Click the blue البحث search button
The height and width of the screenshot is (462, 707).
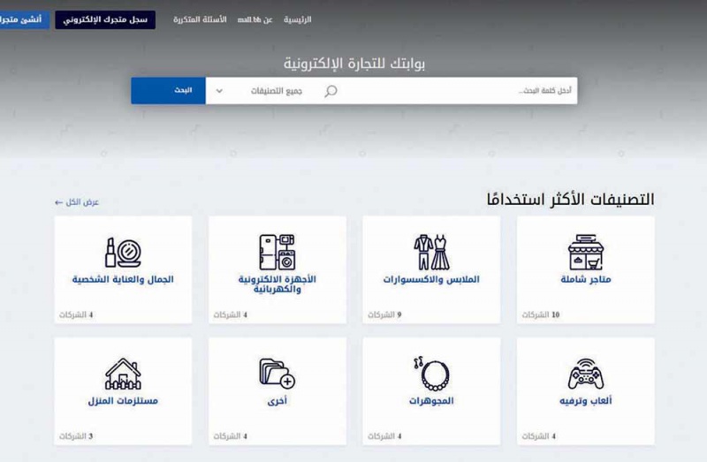[x=168, y=91]
